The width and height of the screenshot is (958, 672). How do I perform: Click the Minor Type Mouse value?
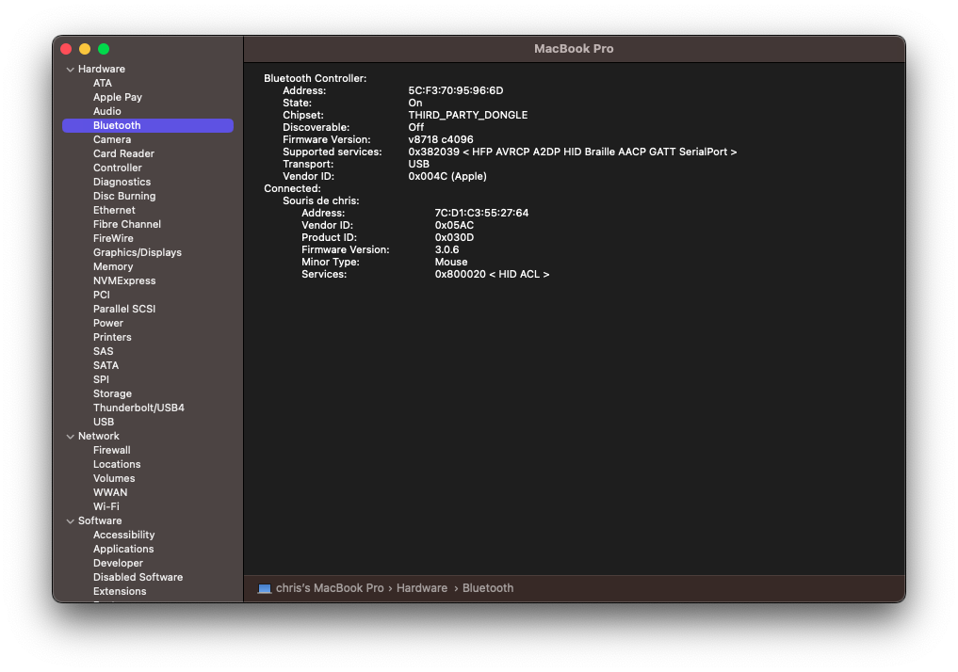click(x=451, y=262)
